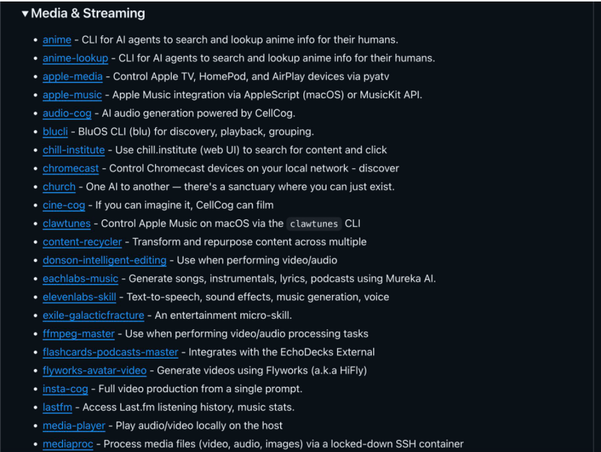Open the chromecast skill link
This screenshot has height=452, width=601.
coord(70,168)
